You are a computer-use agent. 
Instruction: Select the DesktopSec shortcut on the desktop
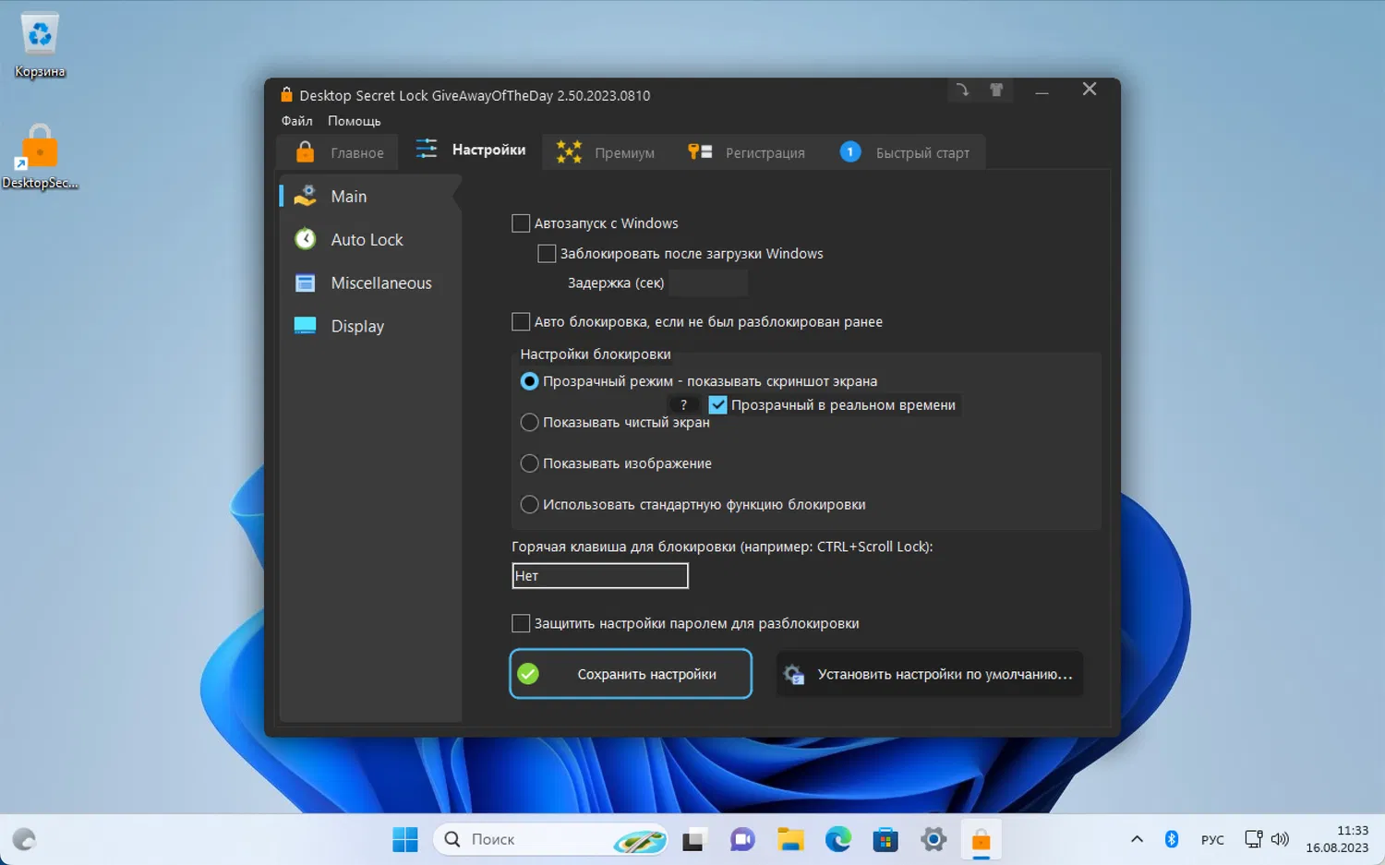pyautogui.click(x=40, y=157)
